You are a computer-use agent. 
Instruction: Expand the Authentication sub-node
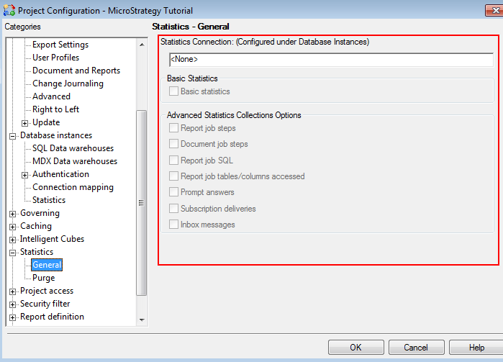(25, 175)
